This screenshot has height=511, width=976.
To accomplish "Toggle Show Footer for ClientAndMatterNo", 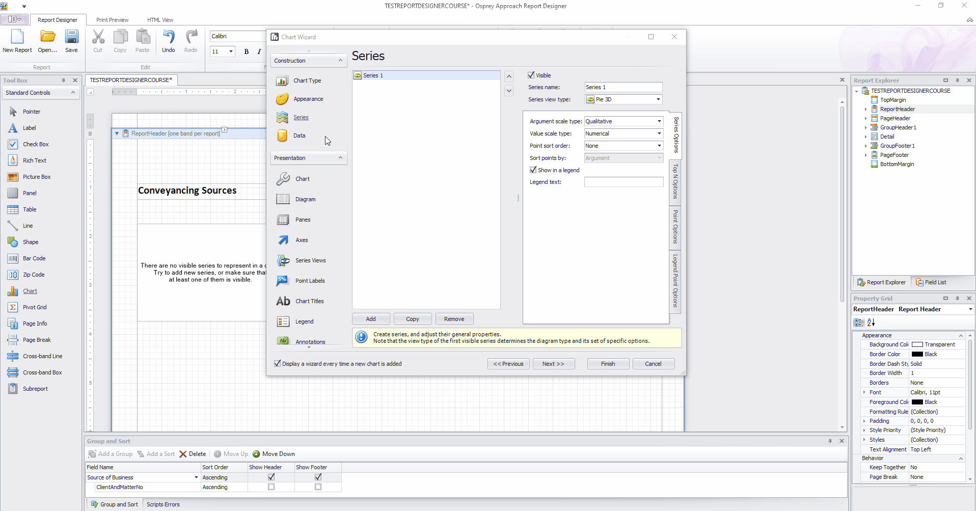I will coord(318,487).
